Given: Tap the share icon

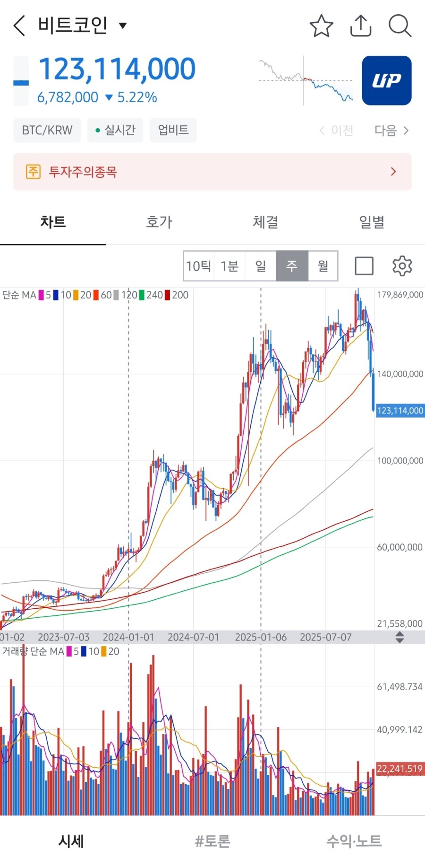Looking at the screenshot, I should [x=361, y=26].
